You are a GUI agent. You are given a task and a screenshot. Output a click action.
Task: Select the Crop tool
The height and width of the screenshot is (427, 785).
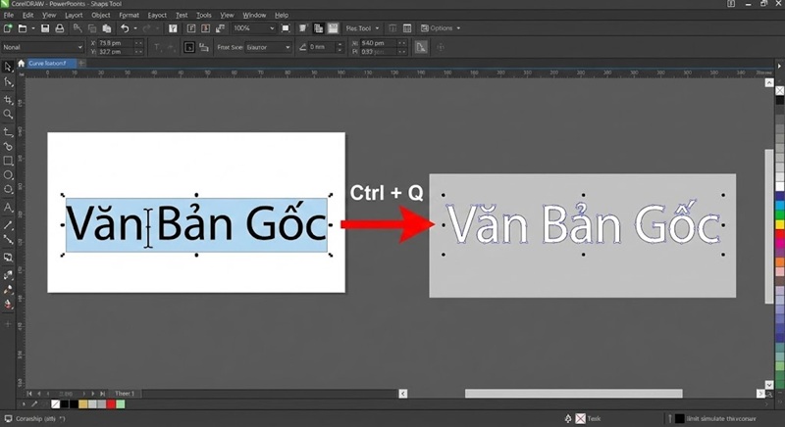(x=8, y=100)
